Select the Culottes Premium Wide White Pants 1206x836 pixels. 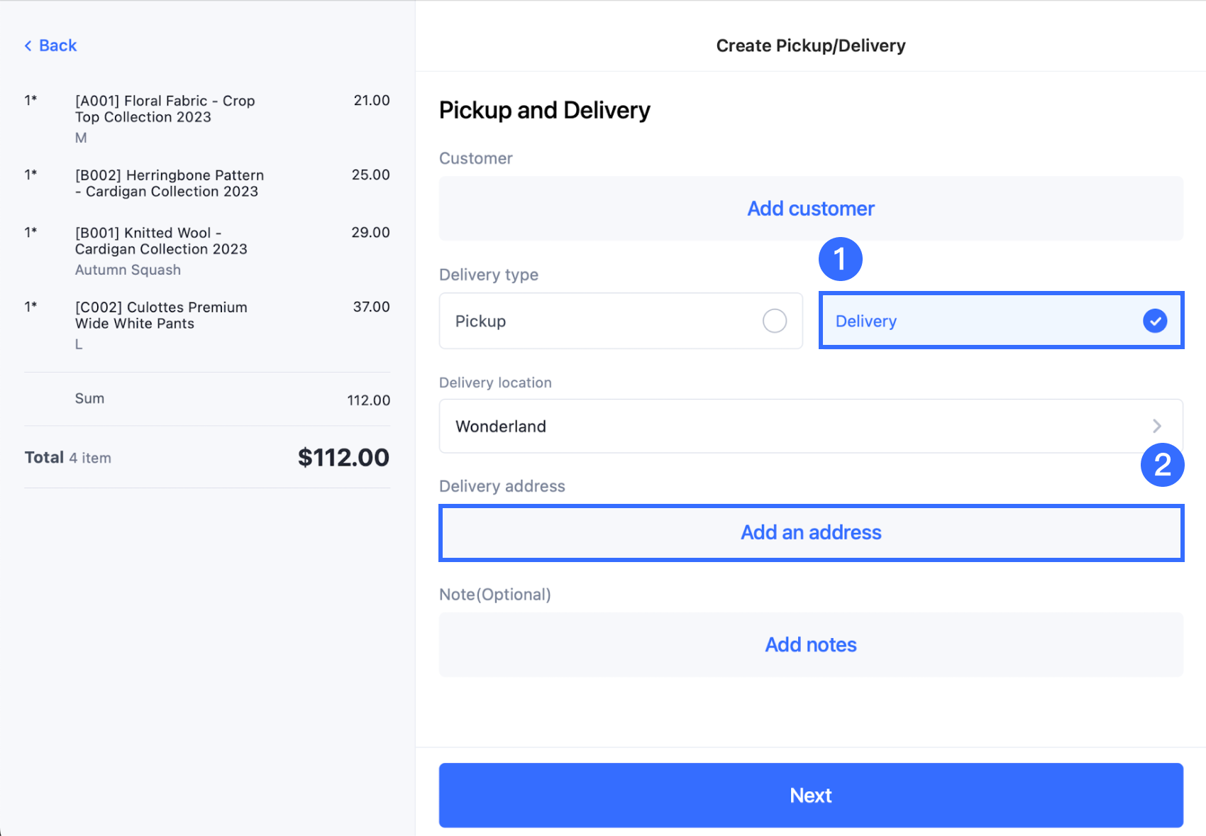161,315
